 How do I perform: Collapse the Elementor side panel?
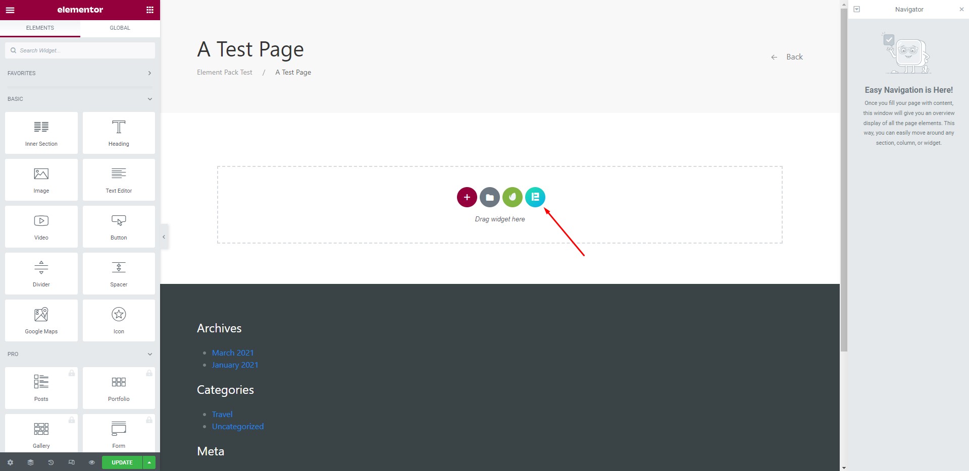(164, 237)
